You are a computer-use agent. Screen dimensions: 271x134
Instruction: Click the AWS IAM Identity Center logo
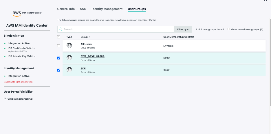pos(27,14)
